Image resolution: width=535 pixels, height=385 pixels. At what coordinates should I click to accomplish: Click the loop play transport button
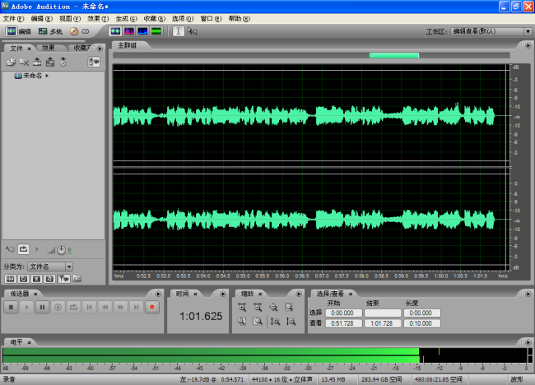[74, 307]
